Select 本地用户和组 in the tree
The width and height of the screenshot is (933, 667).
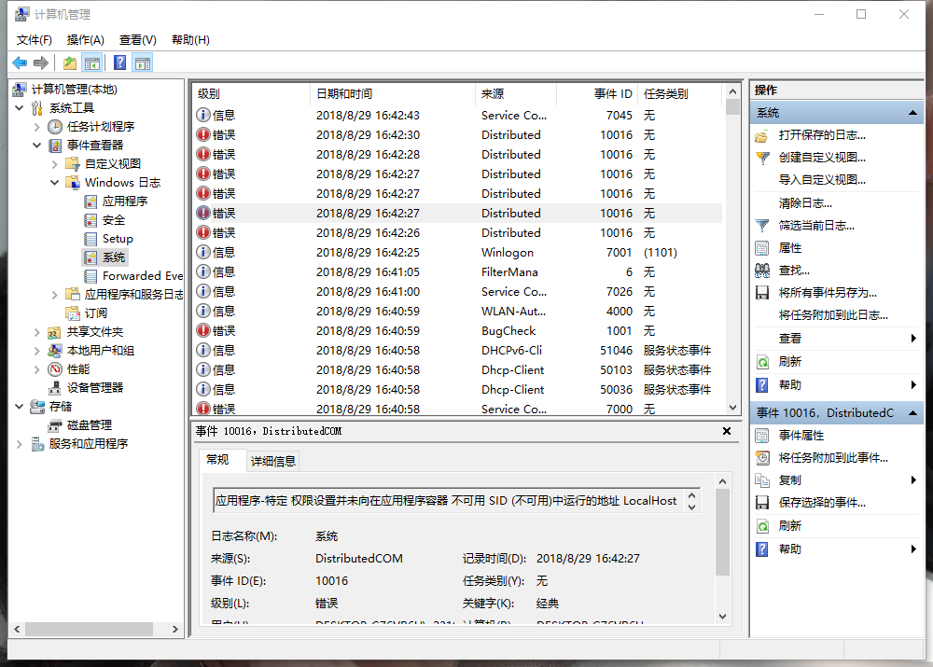coord(101,351)
